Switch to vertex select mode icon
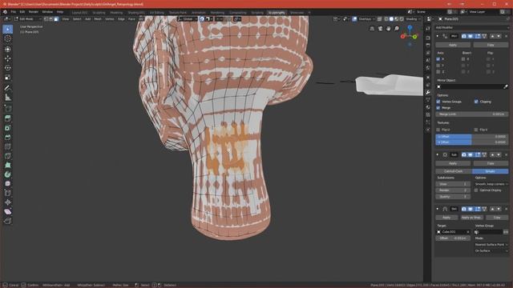This screenshot has width=513, height=288. [x=46, y=19]
